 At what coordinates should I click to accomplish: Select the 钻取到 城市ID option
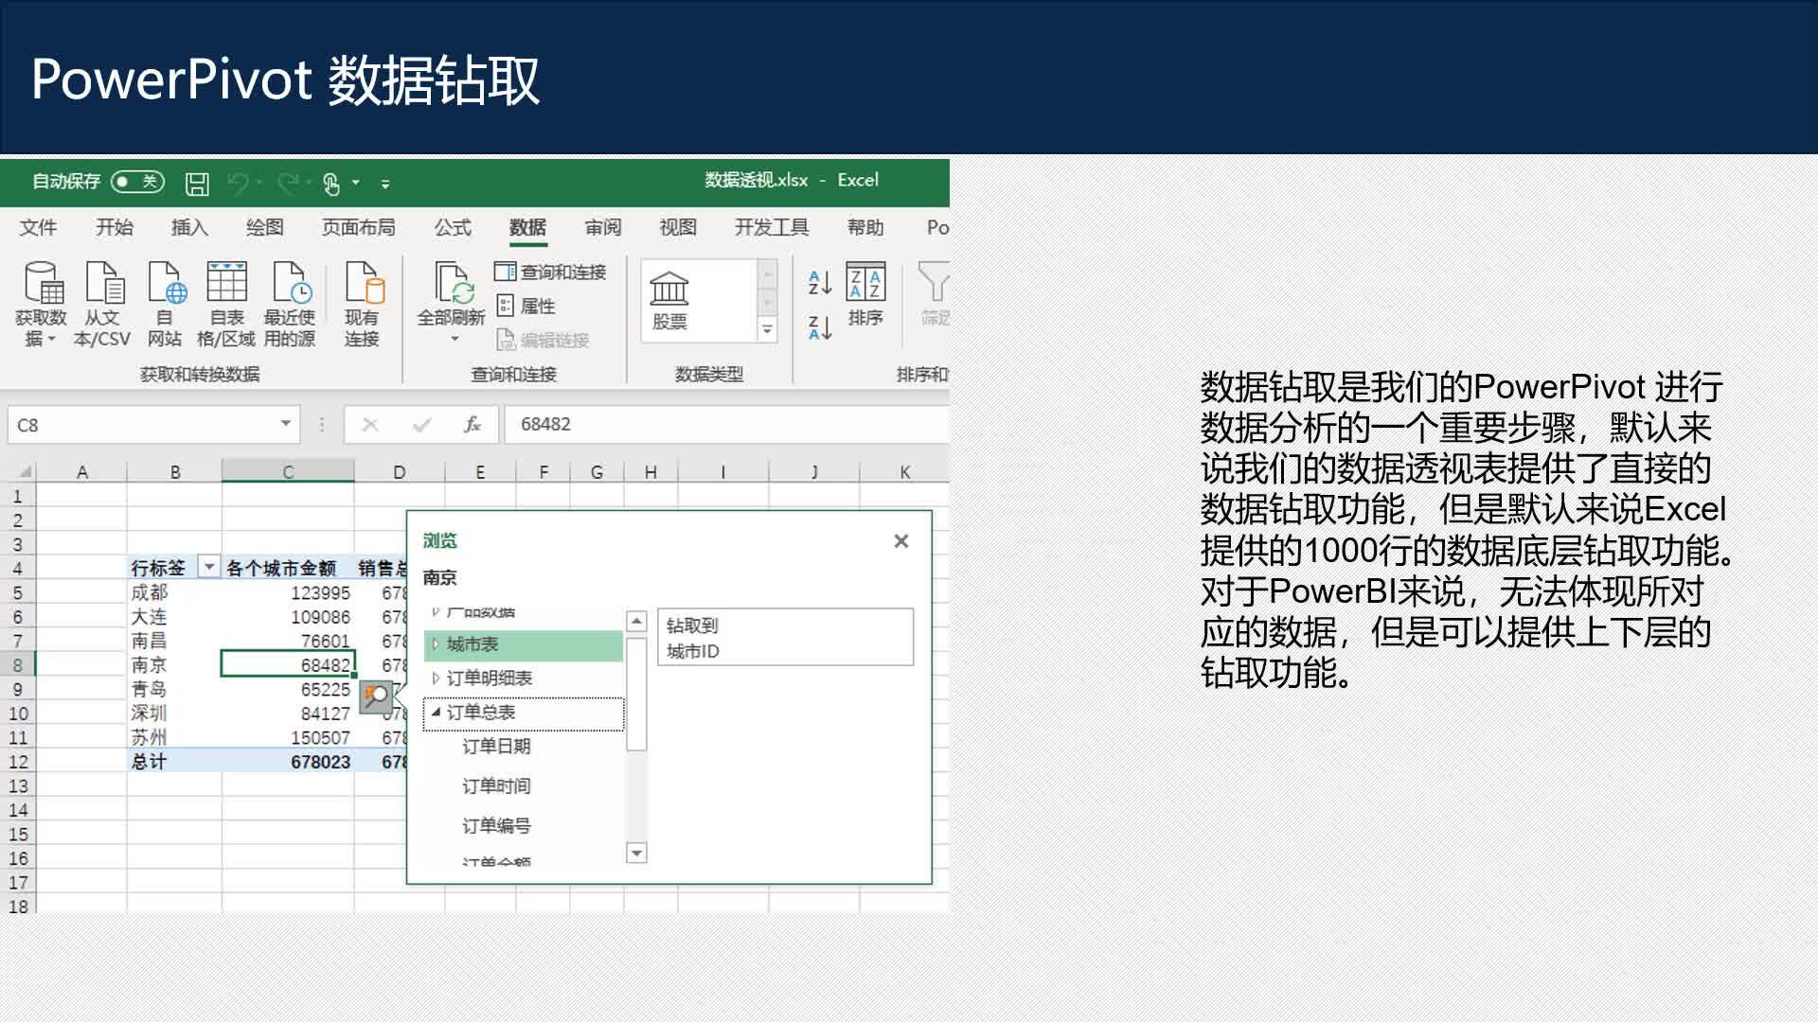[784, 637]
